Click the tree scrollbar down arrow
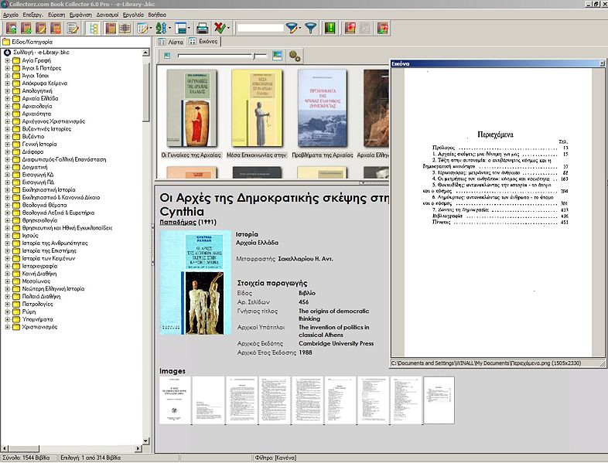This screenshot has width=608, height=463. [x=145, y=441]
